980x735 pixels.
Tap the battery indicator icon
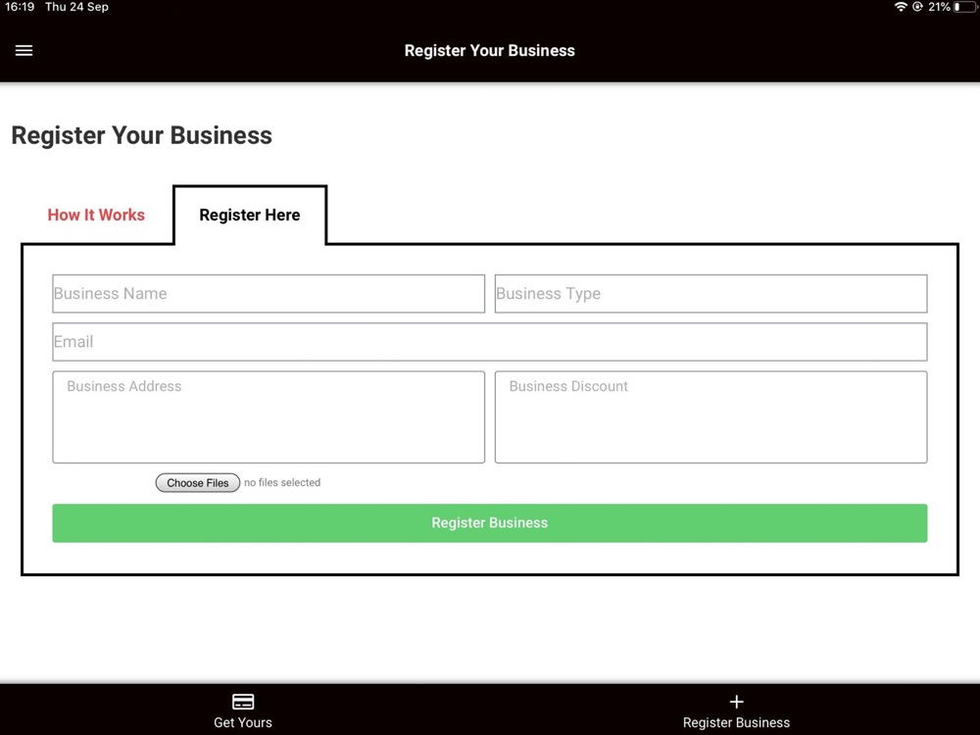(965, 7)
